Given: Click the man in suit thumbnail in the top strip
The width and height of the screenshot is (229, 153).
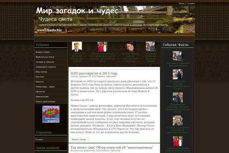Looking at the screenshot, I should tap(77, 47).
